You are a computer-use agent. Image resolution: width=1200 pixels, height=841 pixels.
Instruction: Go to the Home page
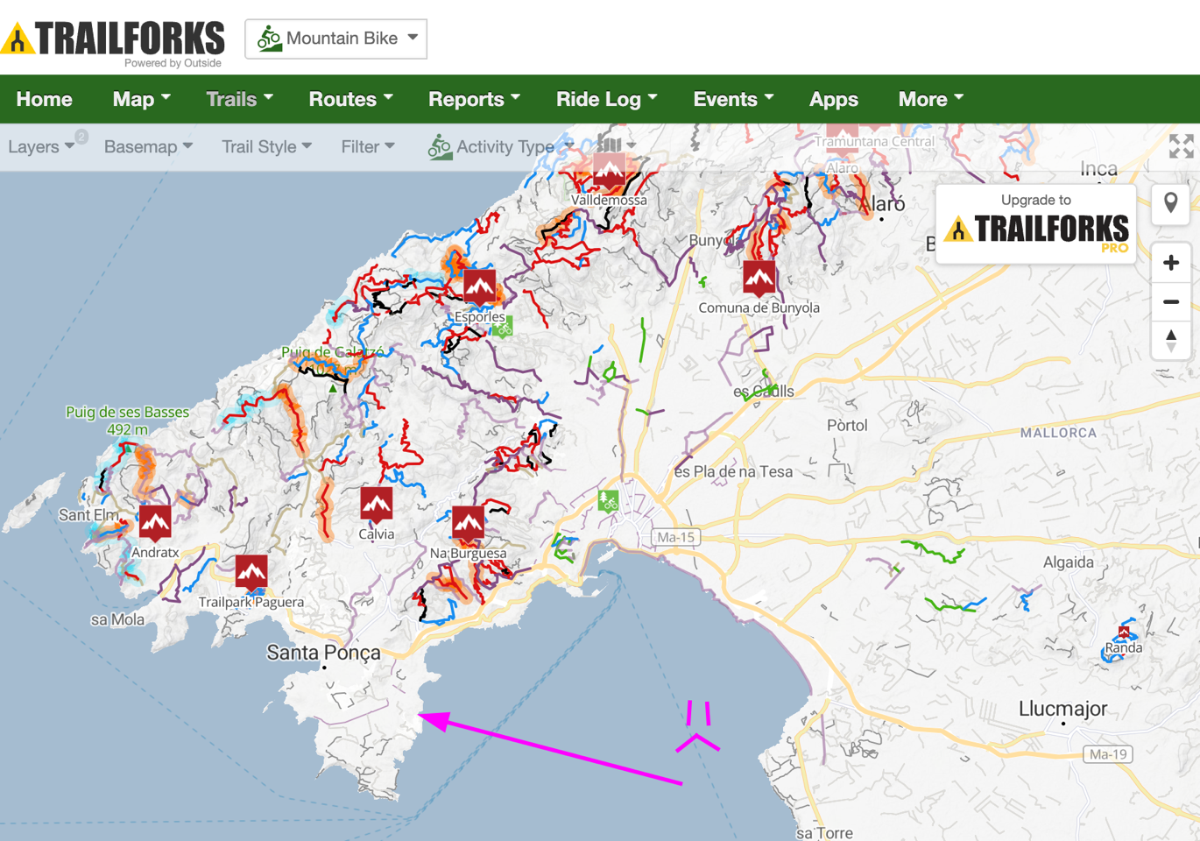coord(44,99)
